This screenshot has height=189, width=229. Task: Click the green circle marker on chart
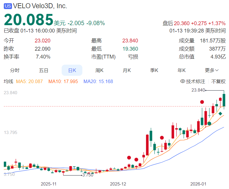(x=209, y=123)
